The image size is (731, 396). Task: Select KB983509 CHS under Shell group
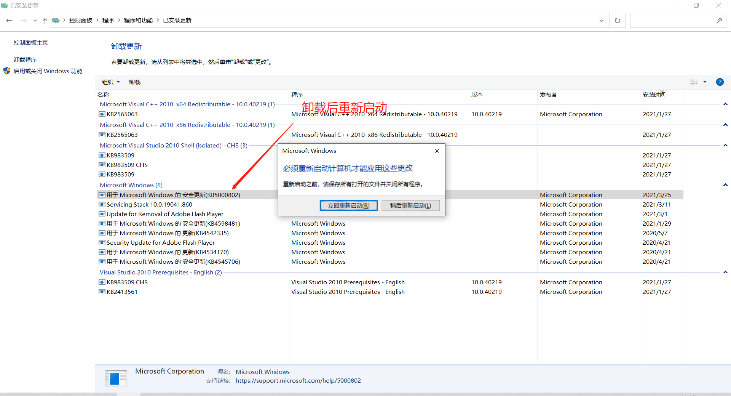click(127, 165)
